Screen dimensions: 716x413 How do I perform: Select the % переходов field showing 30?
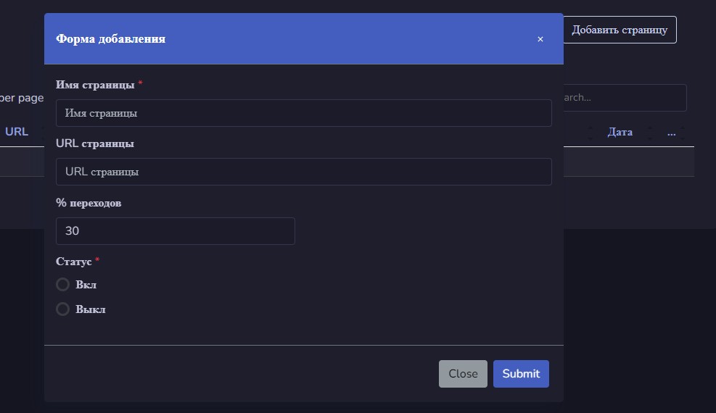tap(176, 231)
